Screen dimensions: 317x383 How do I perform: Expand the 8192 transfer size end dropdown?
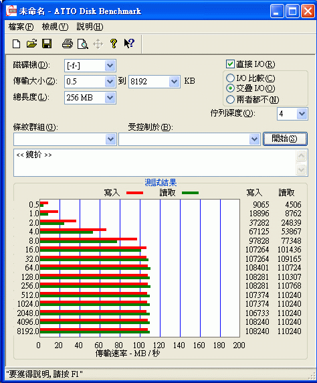[x=175, y=81]
